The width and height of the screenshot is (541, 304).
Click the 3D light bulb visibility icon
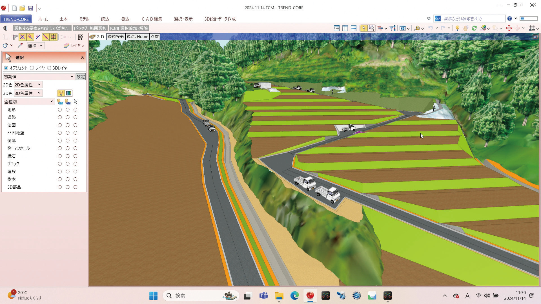click(x=68, y=102)
